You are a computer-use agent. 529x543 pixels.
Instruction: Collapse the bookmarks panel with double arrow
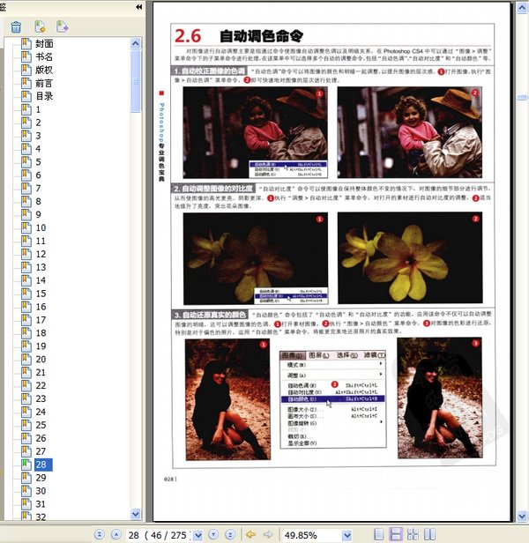click(138, 7)
